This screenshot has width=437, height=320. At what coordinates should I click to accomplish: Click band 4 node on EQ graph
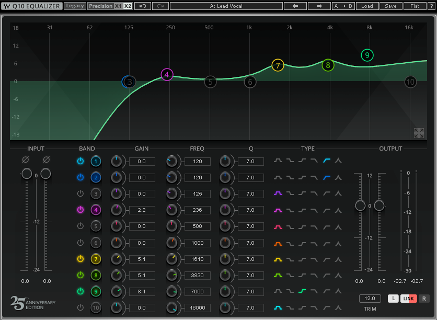tap(167, 74)
